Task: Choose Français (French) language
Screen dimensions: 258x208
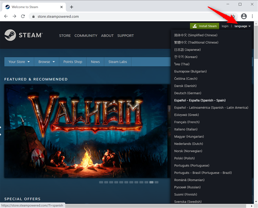Action: pos(187,122)
